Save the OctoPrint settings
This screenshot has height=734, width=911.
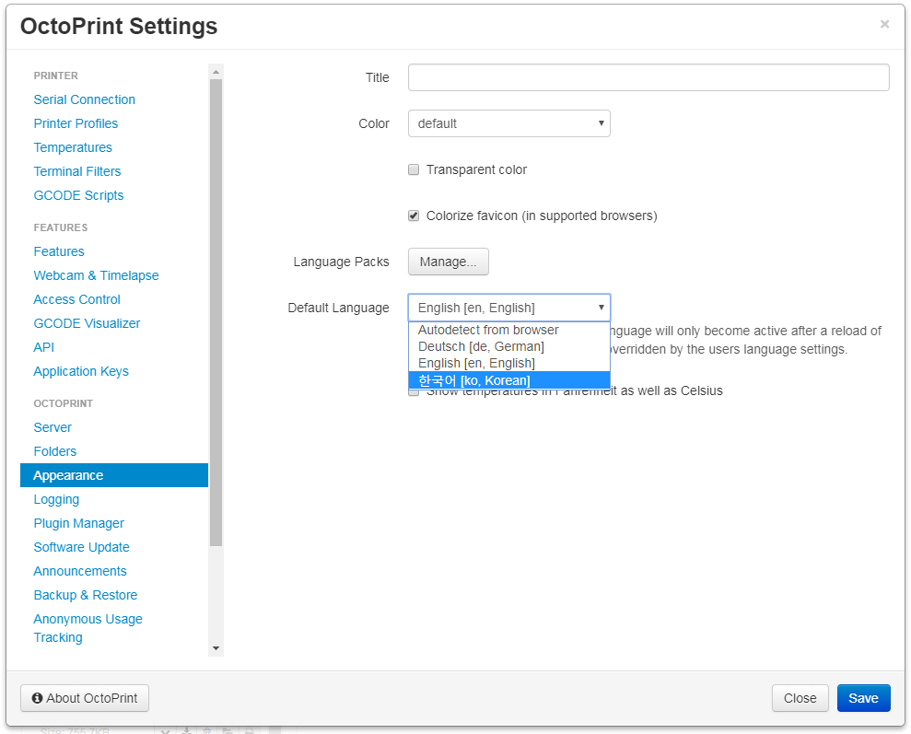click(863, 698)
